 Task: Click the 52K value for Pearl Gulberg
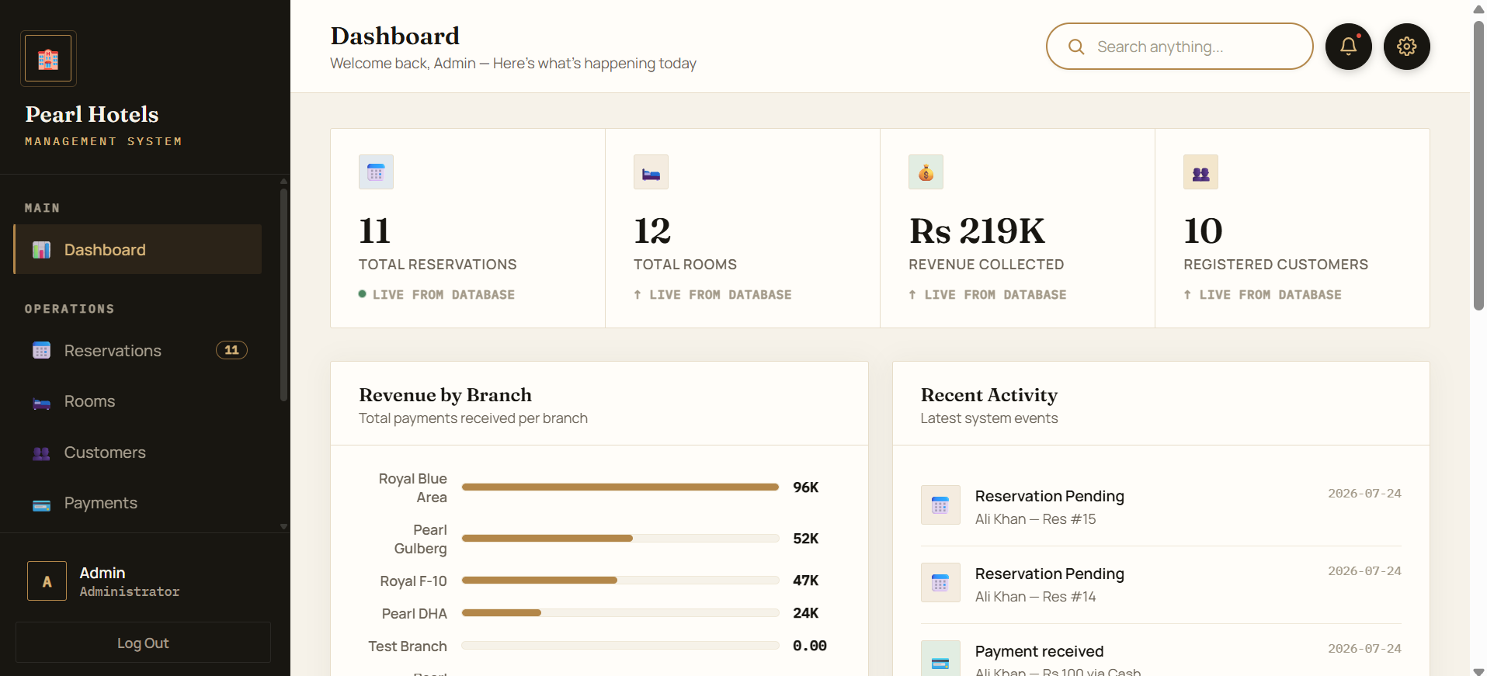(805, 539)
